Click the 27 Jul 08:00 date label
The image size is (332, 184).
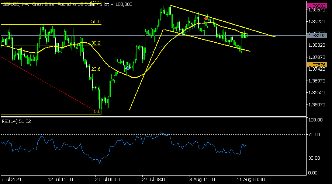pyautogui.click(x=155, y=180)
